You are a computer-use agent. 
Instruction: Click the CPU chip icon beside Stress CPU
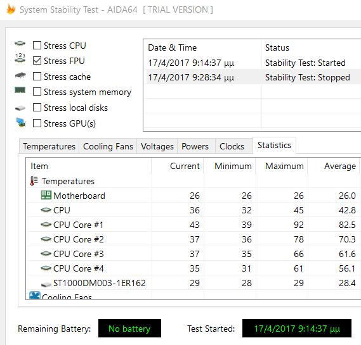click(x=20, y=44)
